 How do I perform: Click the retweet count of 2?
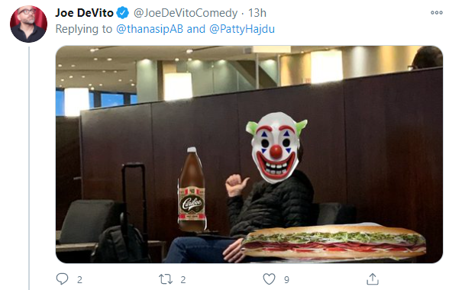click(183, 279)
